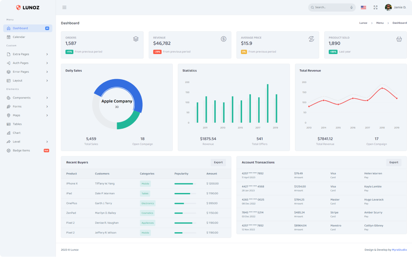The width and height of the screenshot is (412, 257).
Task: Open the US flag language selector
Action: pyautogui.click(x=363, y=7)
